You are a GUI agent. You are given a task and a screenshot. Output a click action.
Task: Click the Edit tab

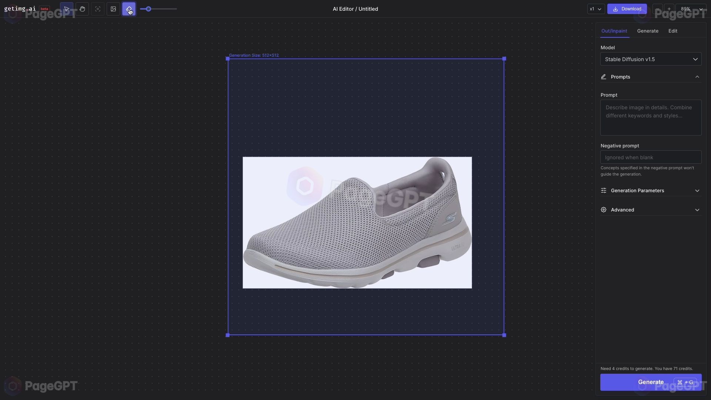click(x=672, y=31)
